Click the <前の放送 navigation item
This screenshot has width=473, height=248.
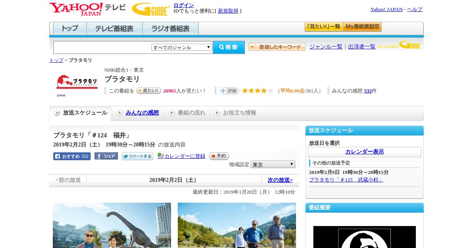[x=68, y=180]
